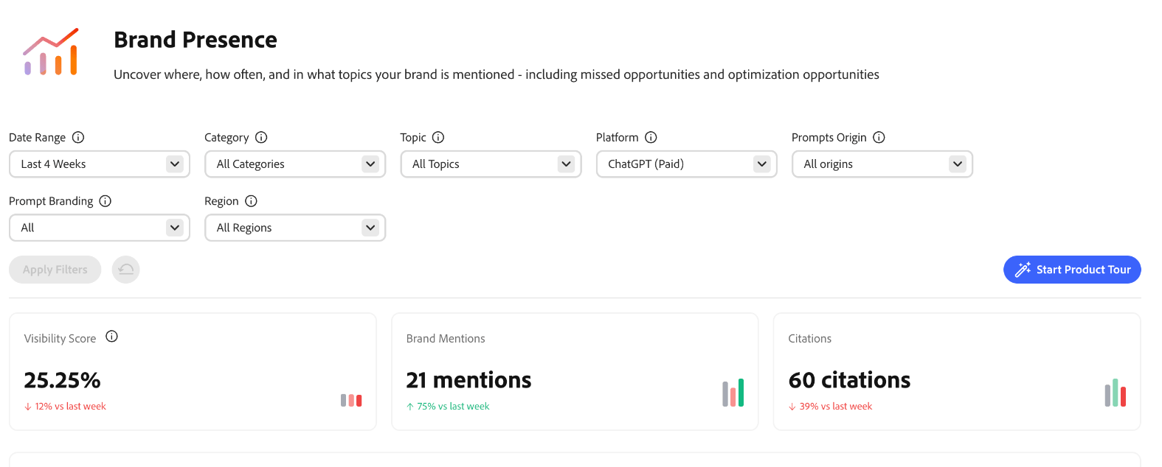
Task: Open the Date Range dropdown
Action: tap(100, 164)
